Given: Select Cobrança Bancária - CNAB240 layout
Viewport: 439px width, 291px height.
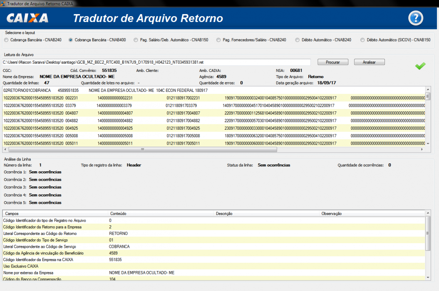Looking at the screenshot, I should click(x=6, y=40).
